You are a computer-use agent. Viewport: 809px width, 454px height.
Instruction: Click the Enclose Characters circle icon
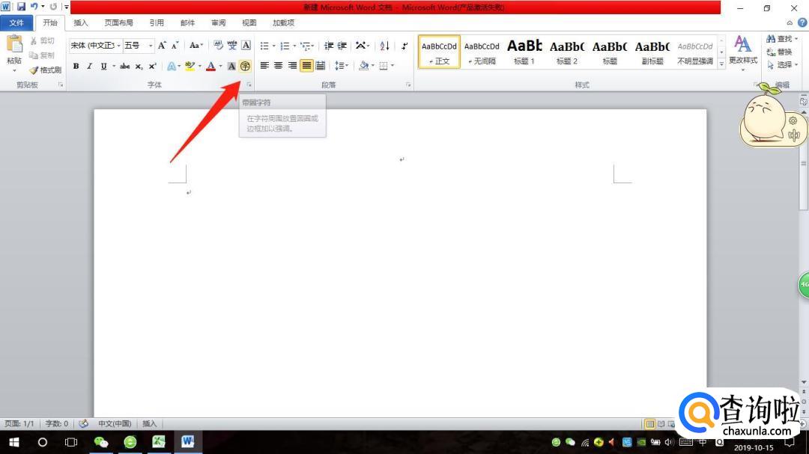coord(245,66)
